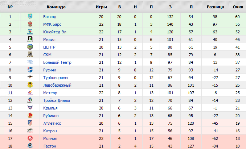Screen dimensions: 246x149
Task: Click the МФК Барс team logo
Action: (30, 24)
